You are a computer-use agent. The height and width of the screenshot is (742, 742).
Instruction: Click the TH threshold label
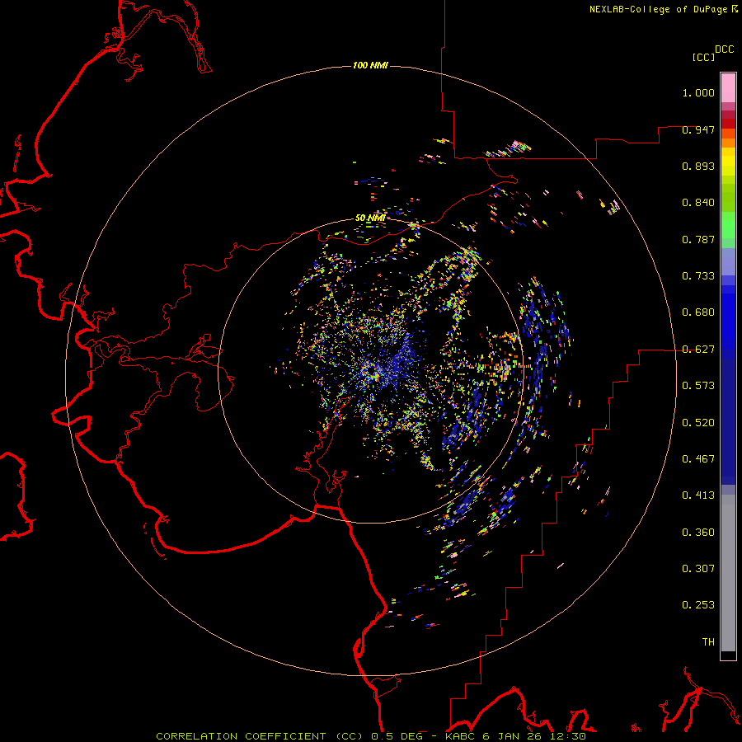click(x=708, y=642)
